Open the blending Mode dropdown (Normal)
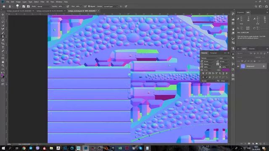 tap(44, 6)
